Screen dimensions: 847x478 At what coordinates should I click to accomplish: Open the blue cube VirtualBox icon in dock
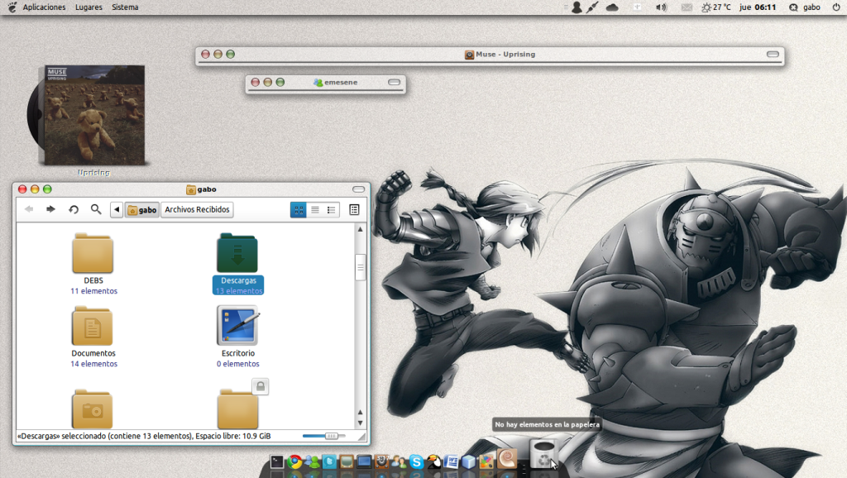pos(468,461)
